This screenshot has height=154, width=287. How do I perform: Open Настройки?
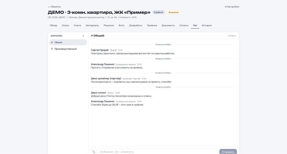(x=232, y=7)
